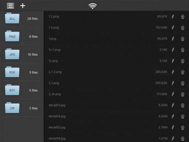Viewport: 189px width, 142px height.
Task: Rename 1 2.png with pencil icon
Action: point(173,17)
